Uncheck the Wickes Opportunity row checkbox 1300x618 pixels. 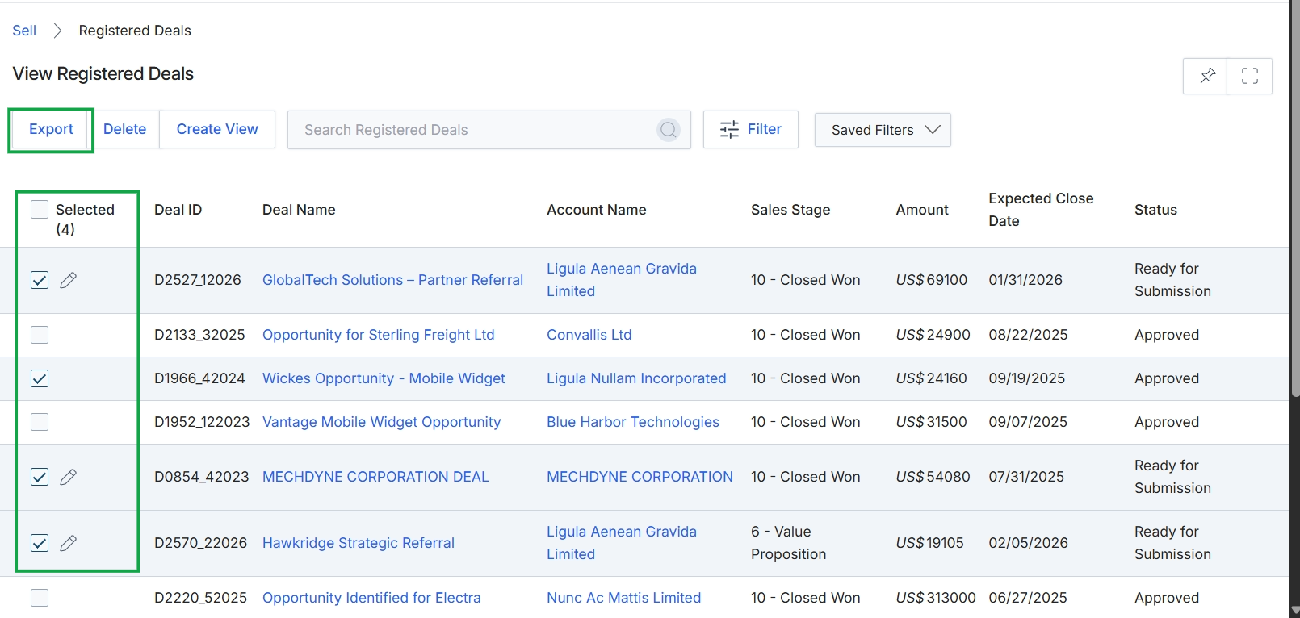point(40,378)
